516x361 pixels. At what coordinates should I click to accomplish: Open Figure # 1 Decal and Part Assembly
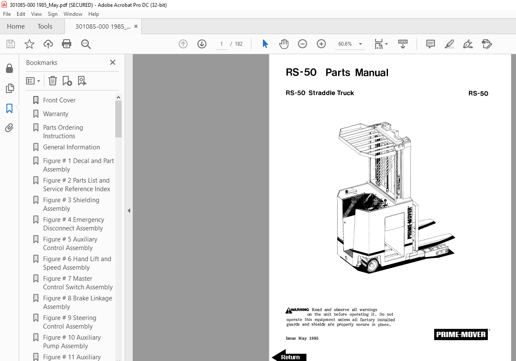tap(79, 165)
